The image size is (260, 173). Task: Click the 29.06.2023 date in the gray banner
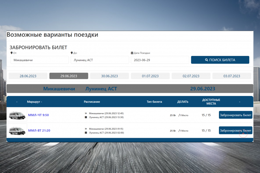pyautogui.click(x=203, y=89)
